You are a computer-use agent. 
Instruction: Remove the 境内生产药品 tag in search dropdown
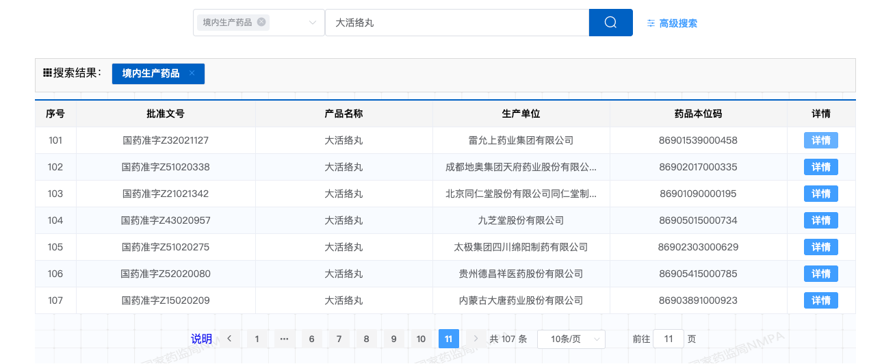tap(261, 22)
